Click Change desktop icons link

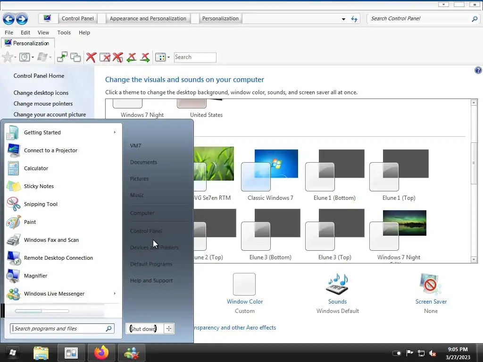tap(41, 93)
